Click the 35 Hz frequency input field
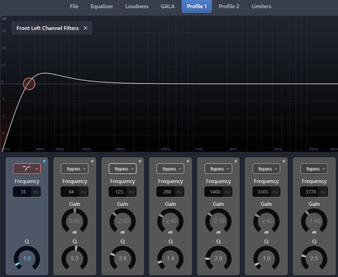Image resolution: width=338 pixels, height=277 pixels. click(27, 192)
